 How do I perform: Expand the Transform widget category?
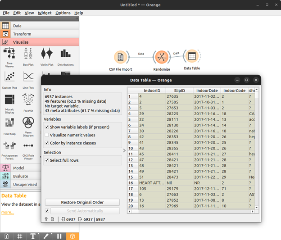(40, 34)
